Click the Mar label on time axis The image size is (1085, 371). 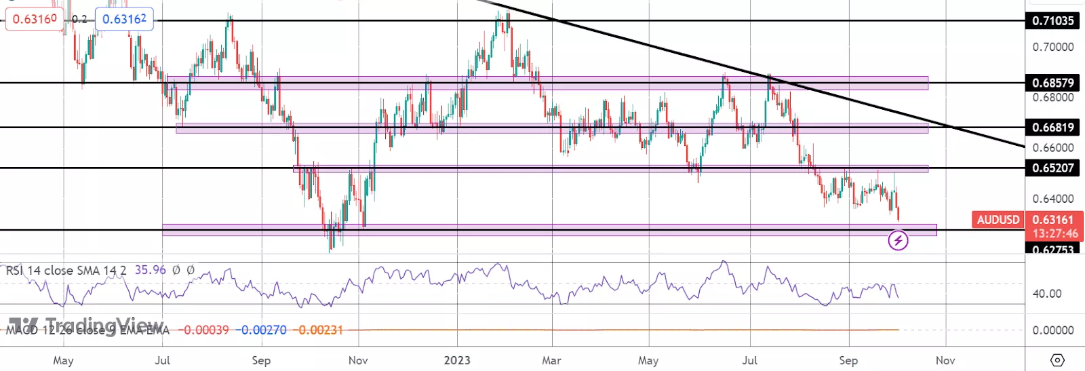(x=551, y=360)
